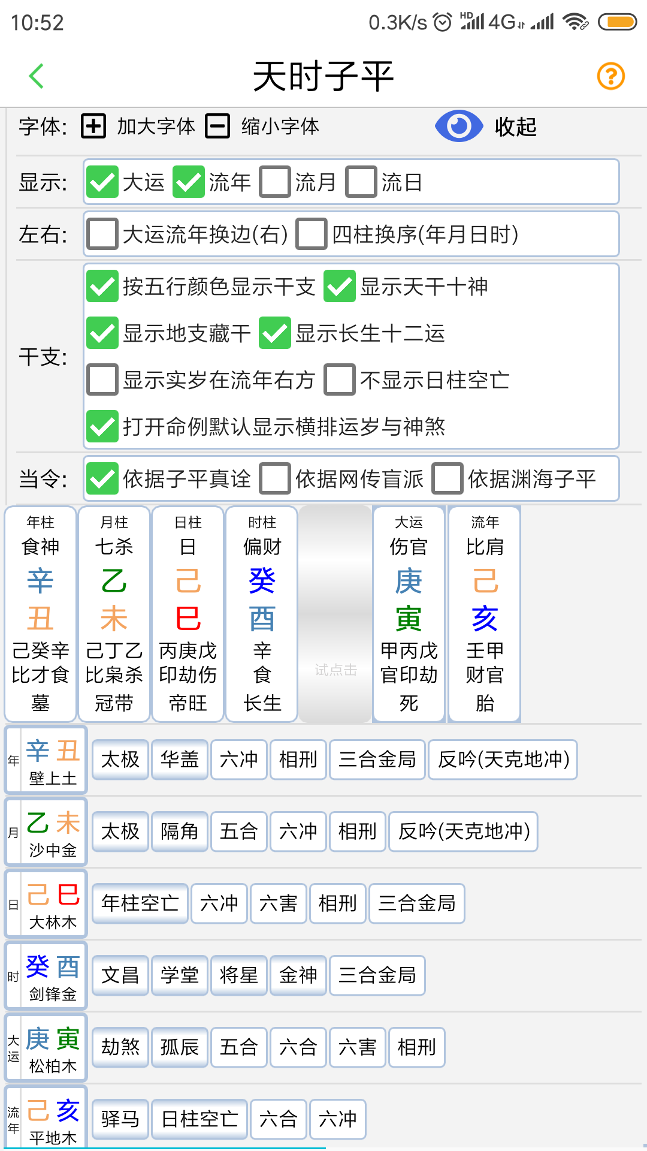Tap the gray 试点击 panel
Image resolution: width=647 pixels, height=1151 pixels.
pyautogui.click(x=335, y=614)
